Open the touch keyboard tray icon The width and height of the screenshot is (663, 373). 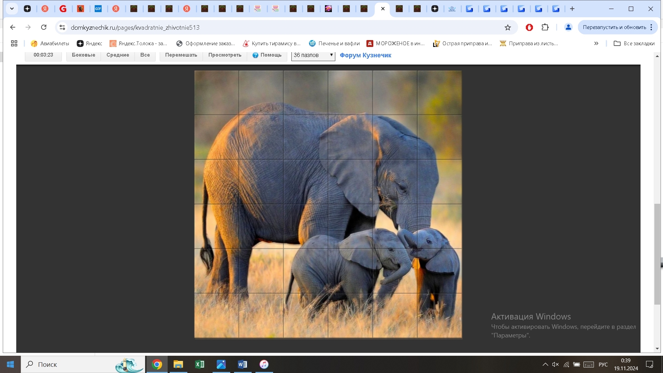(589, 364)
